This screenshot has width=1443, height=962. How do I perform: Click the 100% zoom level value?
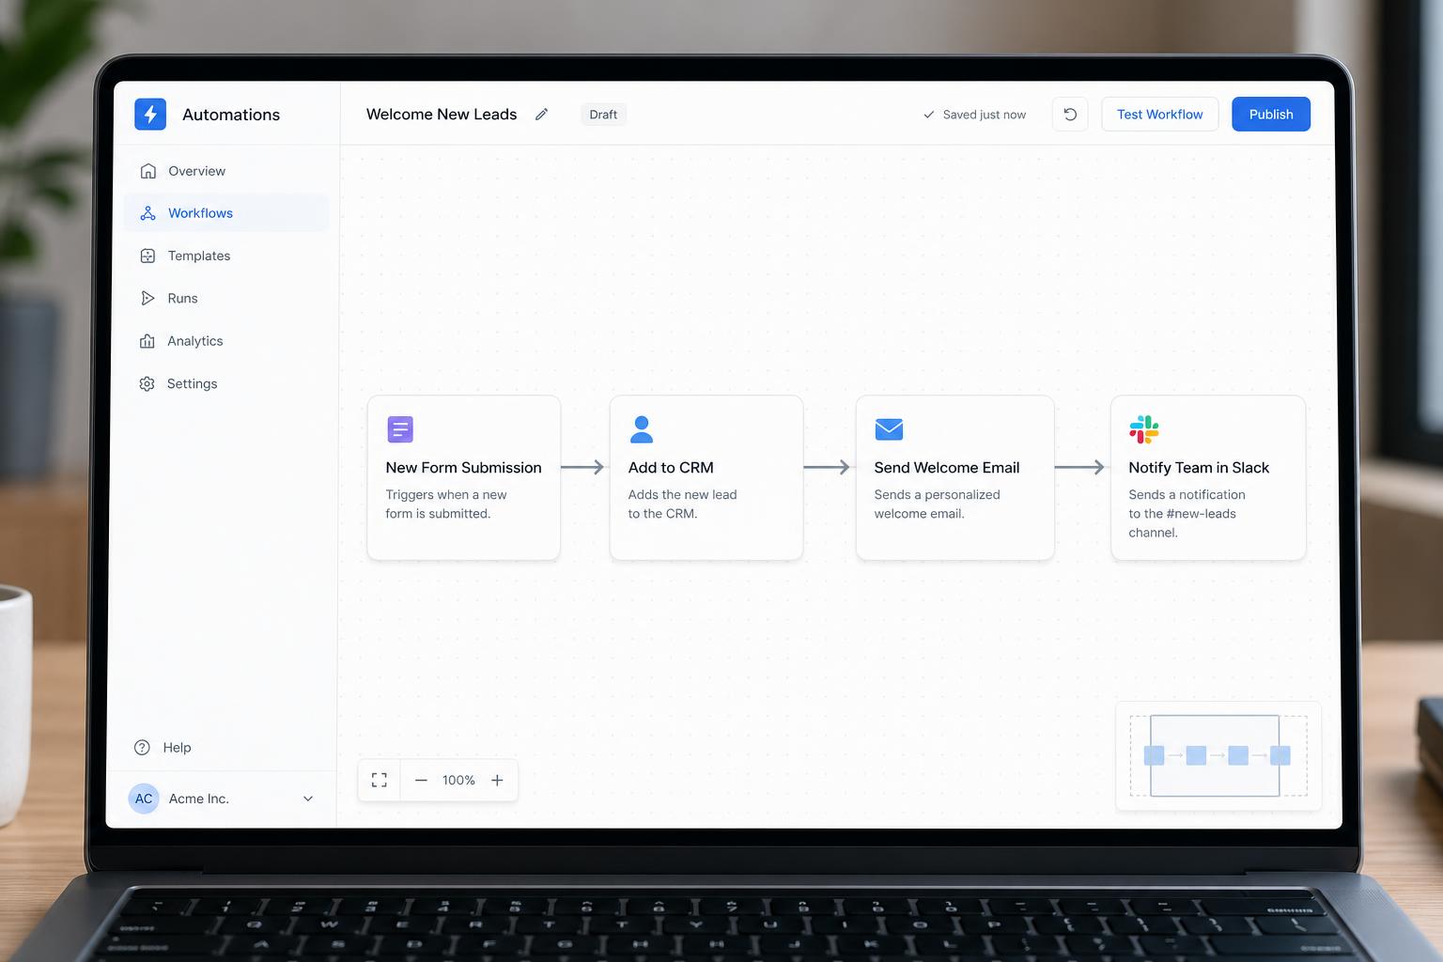point(458,781)
